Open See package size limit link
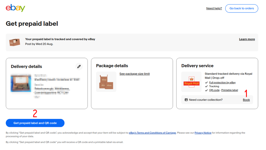 tap(134, 74)
